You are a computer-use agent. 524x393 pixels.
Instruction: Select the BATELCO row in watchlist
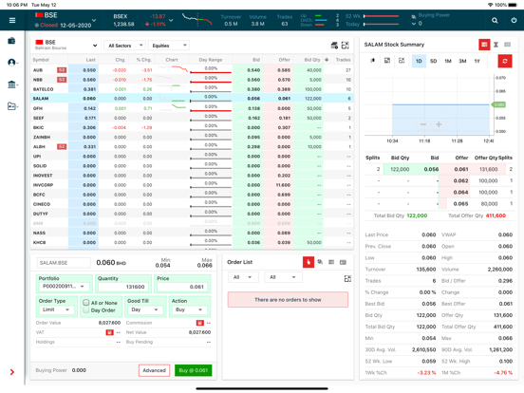click(x=192, y=89)
